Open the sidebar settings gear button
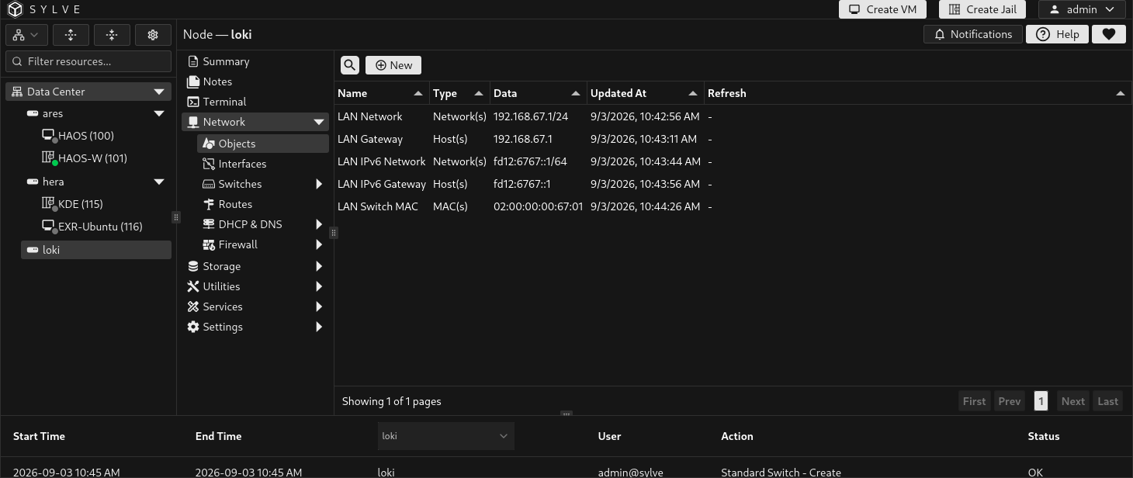Image resolution: width=1133 pixels, height=478 pixels. [x=153, y=35]
